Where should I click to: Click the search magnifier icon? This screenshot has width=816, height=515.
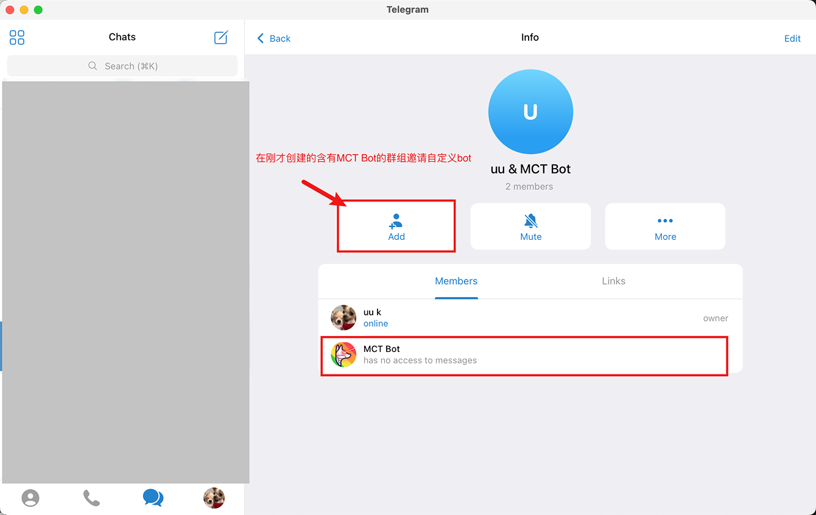tap(92, 65)
